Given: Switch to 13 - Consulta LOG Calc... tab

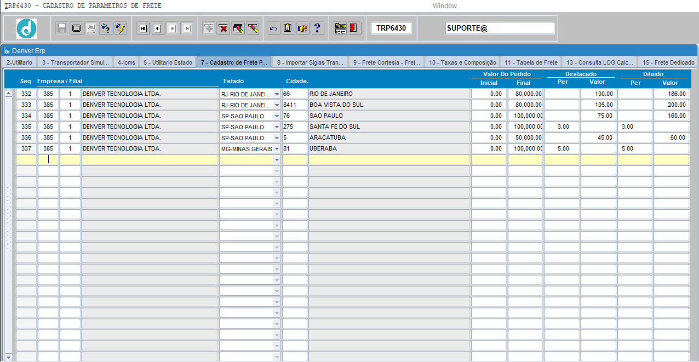Looking at the screenshot, I should point(600,62).
